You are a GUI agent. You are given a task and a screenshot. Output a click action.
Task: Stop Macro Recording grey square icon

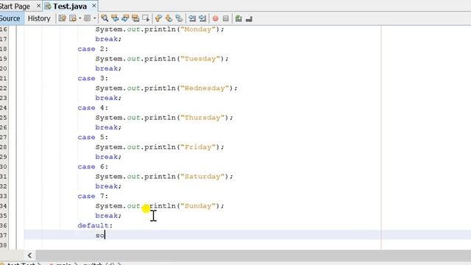tap(226, 18)
